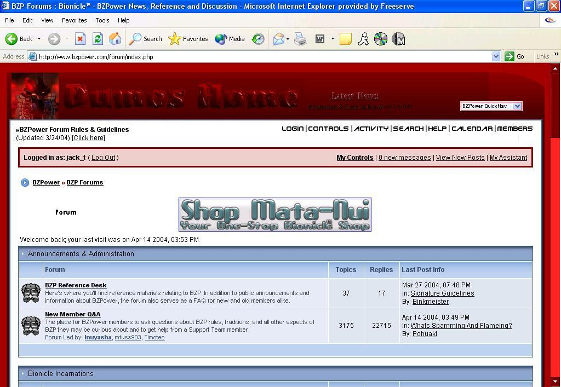The image size is (561, 387).
Task: Open the View menu
Action: (x=47, y=20)
